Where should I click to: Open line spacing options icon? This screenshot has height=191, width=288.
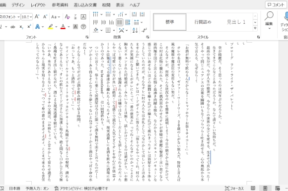click(x=136, y=22)
